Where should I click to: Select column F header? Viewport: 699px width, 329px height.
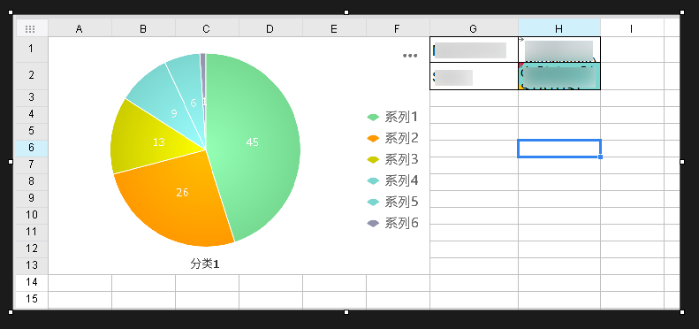(x=398, y=28)
